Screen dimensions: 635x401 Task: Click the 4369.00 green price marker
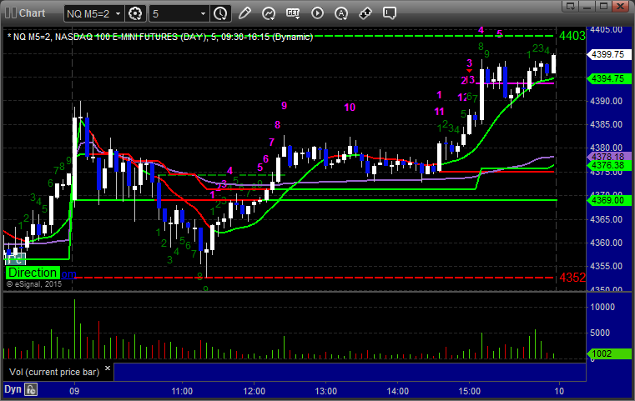pyautogui.click(x=607, y=200)
